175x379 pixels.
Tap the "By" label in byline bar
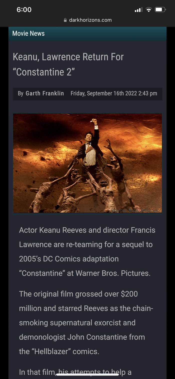coord(20,94)
